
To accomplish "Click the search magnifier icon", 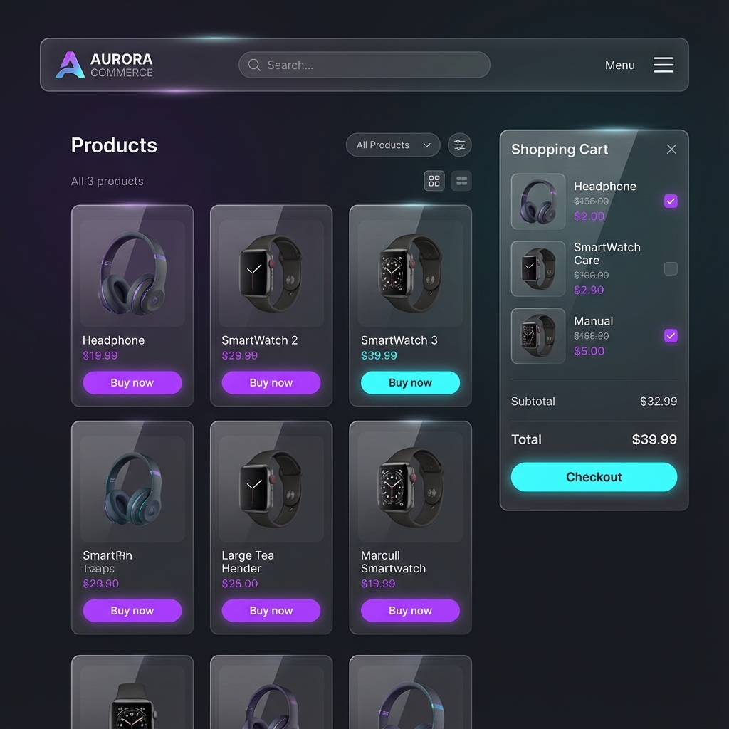I will click(x=254, y=65).
